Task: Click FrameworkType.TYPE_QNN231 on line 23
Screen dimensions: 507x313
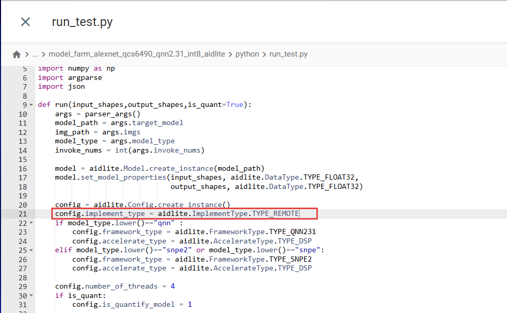Action: point(263,232)
